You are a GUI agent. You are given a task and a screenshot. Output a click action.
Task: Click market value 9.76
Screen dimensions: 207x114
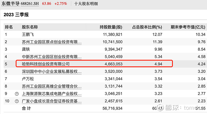202,42
